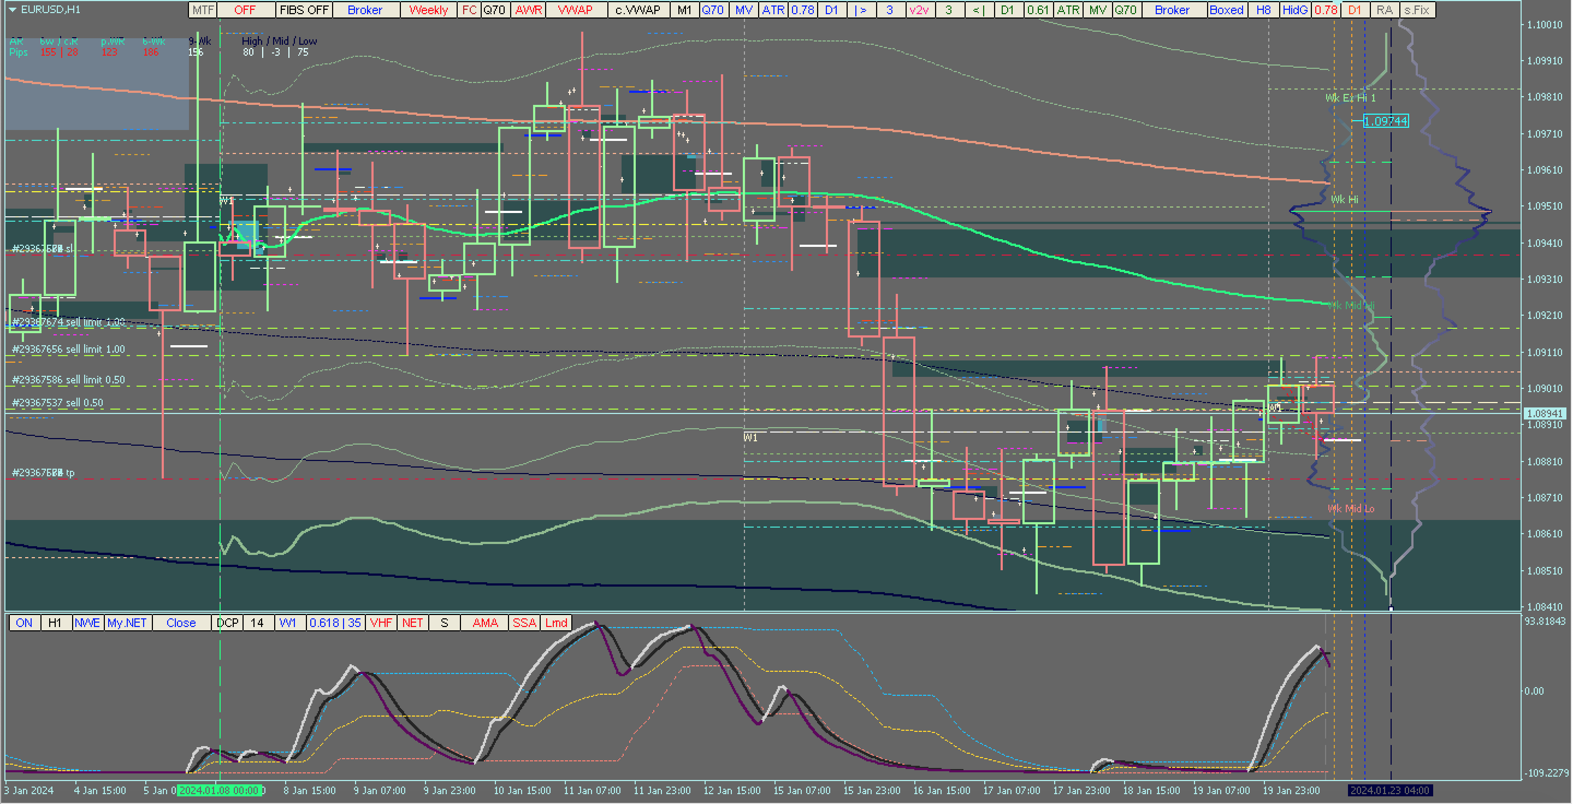Click the Boxed toolbar button
Viewport: 1573px width, 804px height.
(1226, 10)
